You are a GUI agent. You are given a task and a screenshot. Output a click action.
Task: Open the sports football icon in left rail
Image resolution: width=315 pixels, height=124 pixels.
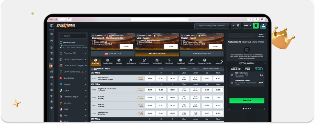52,66
